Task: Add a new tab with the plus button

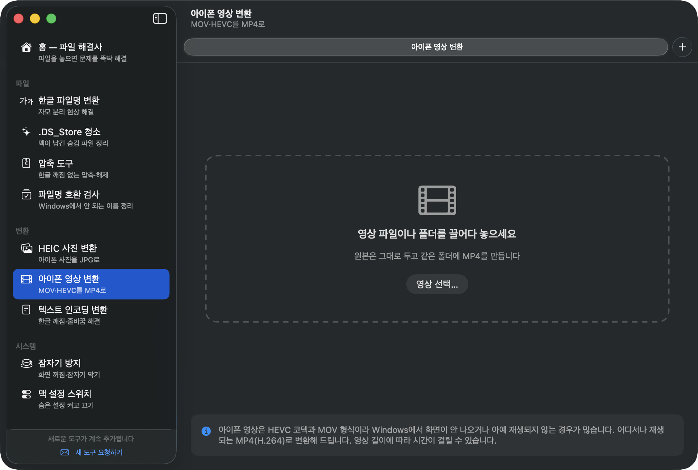Action: [682, 47]
